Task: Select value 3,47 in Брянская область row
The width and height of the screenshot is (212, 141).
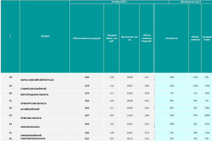Action: click(87, 115)
